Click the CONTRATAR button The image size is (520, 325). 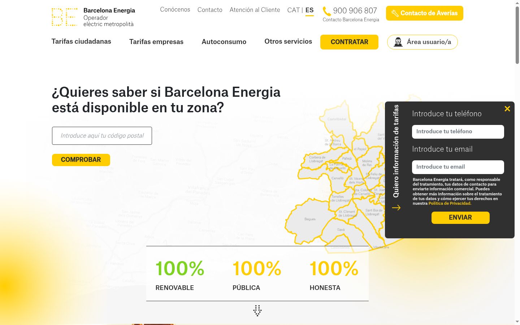tap(349, 42)
